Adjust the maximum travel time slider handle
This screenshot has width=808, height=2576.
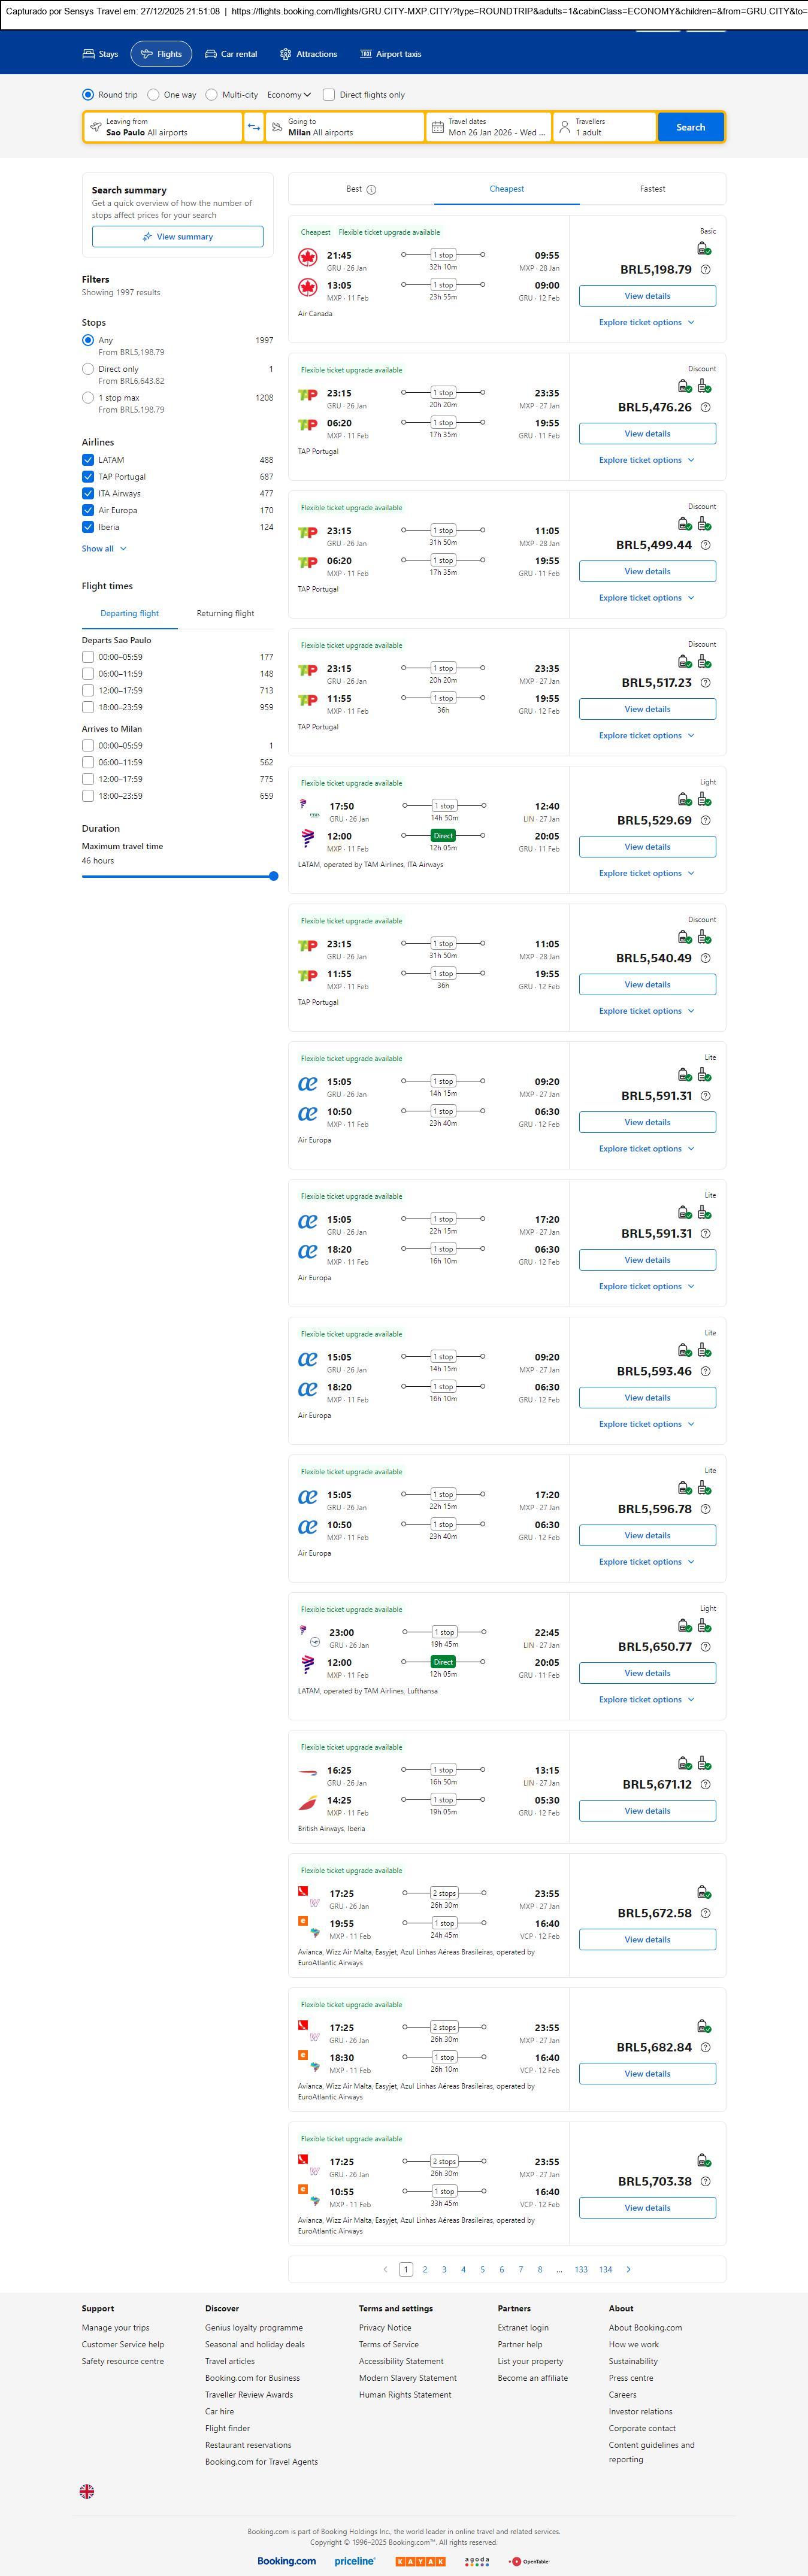point(273,876)
